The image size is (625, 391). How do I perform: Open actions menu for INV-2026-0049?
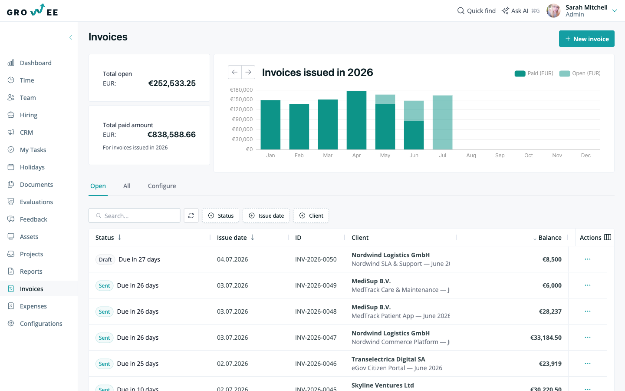tap(588, 285)
